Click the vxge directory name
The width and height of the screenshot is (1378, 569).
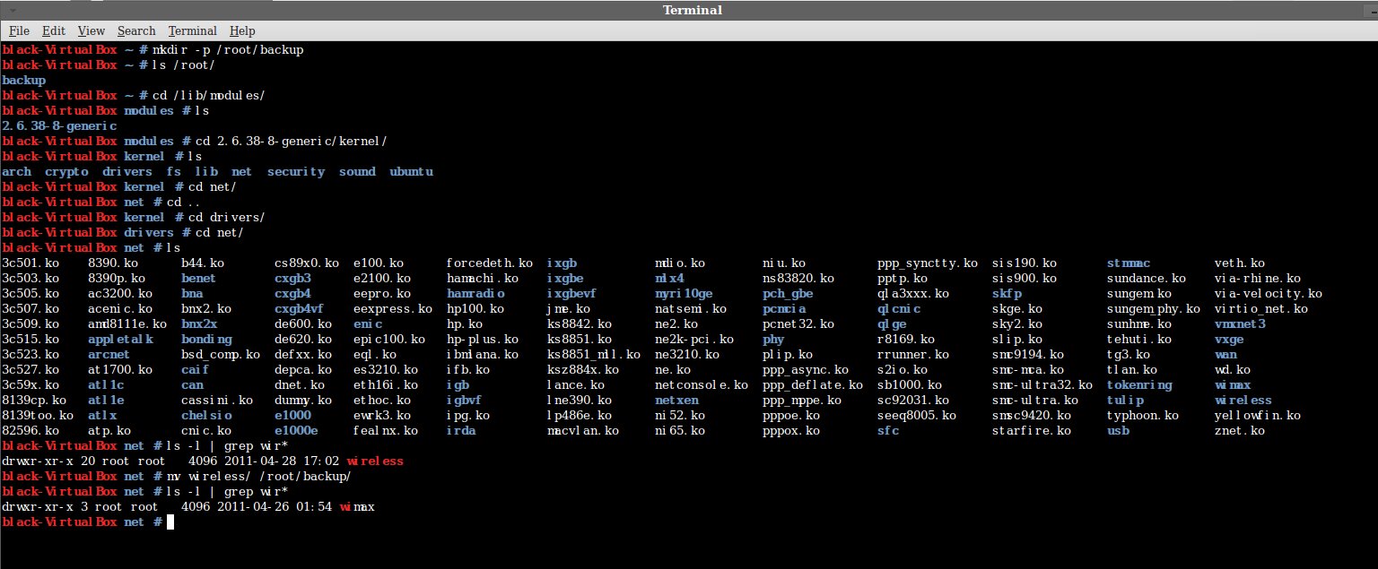point(1229,339)
